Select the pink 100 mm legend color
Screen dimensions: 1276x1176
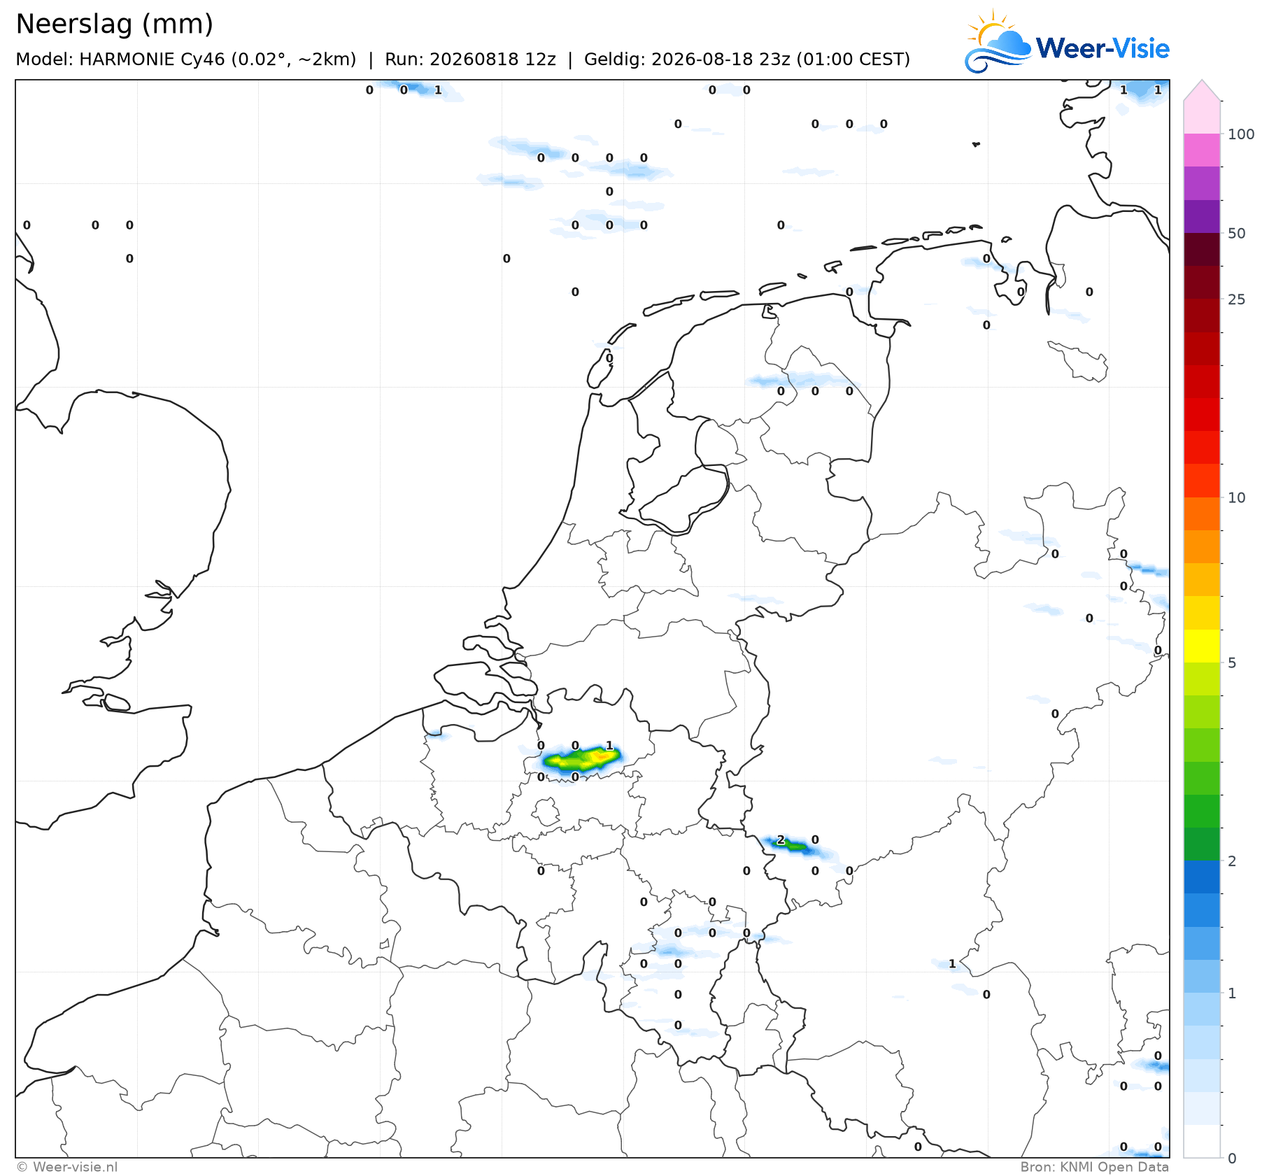1202,150
